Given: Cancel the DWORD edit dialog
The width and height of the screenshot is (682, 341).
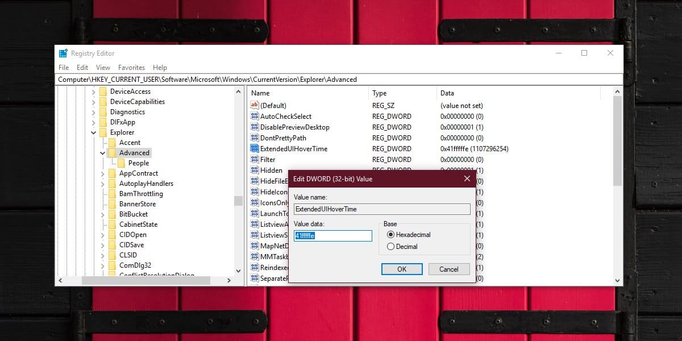Looking at the screenshot, I should (x=449, y=269).
